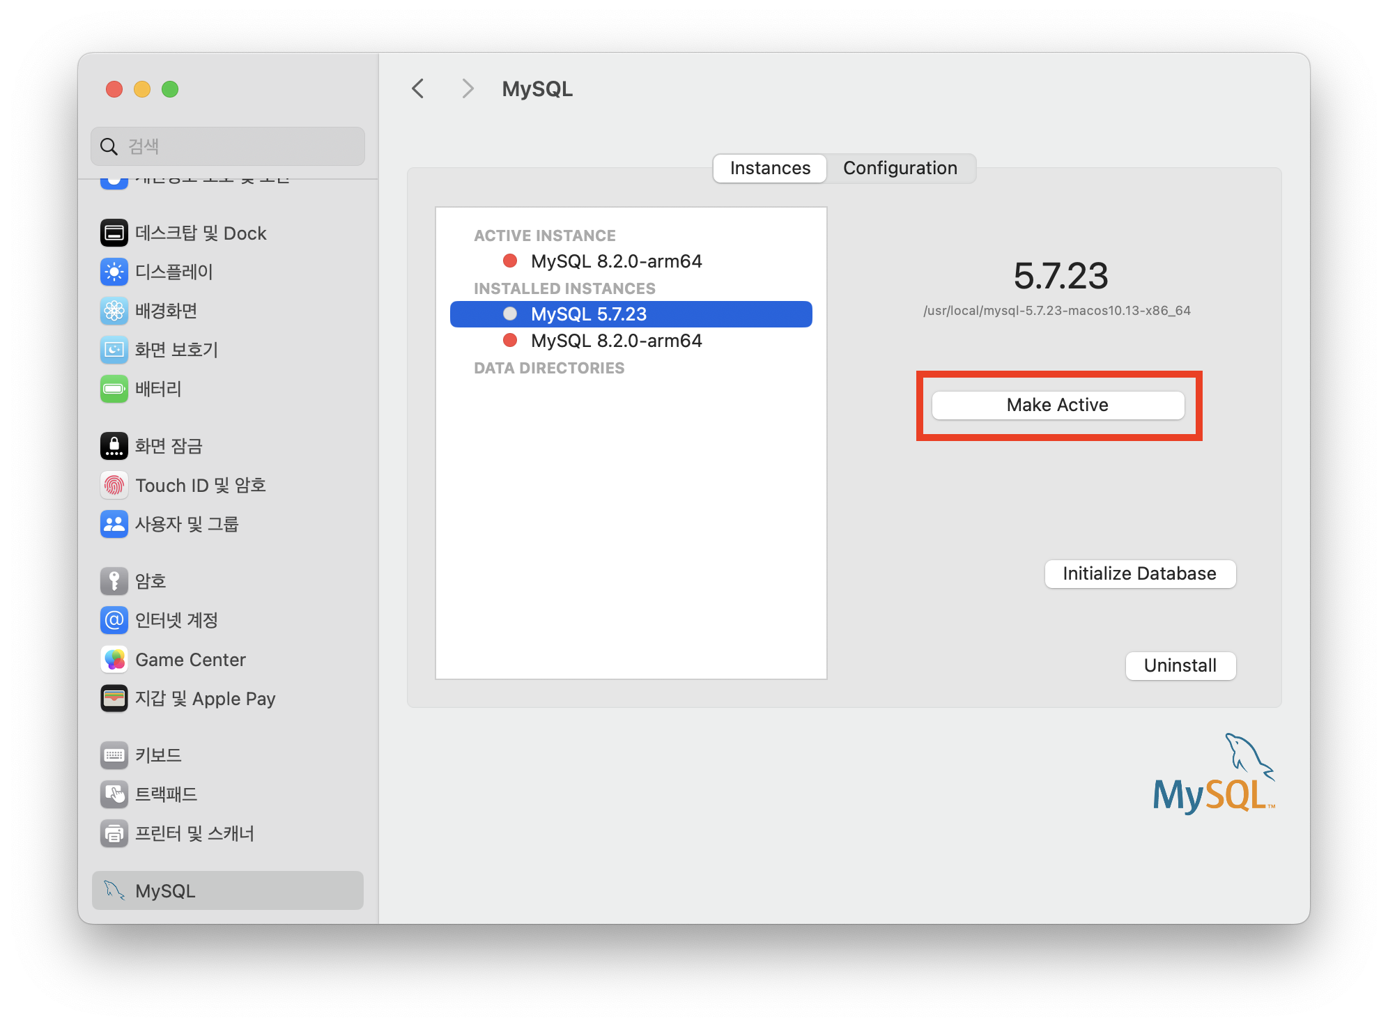The image size is (1388, 1027).
Task: Select the Wallpaper (배경화면) flower icon
Action: [x=114, y=311]
